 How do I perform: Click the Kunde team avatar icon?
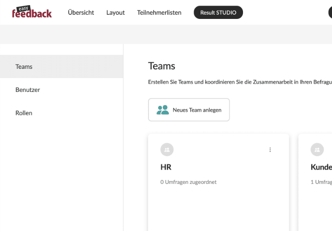click(x=317, y=150)
